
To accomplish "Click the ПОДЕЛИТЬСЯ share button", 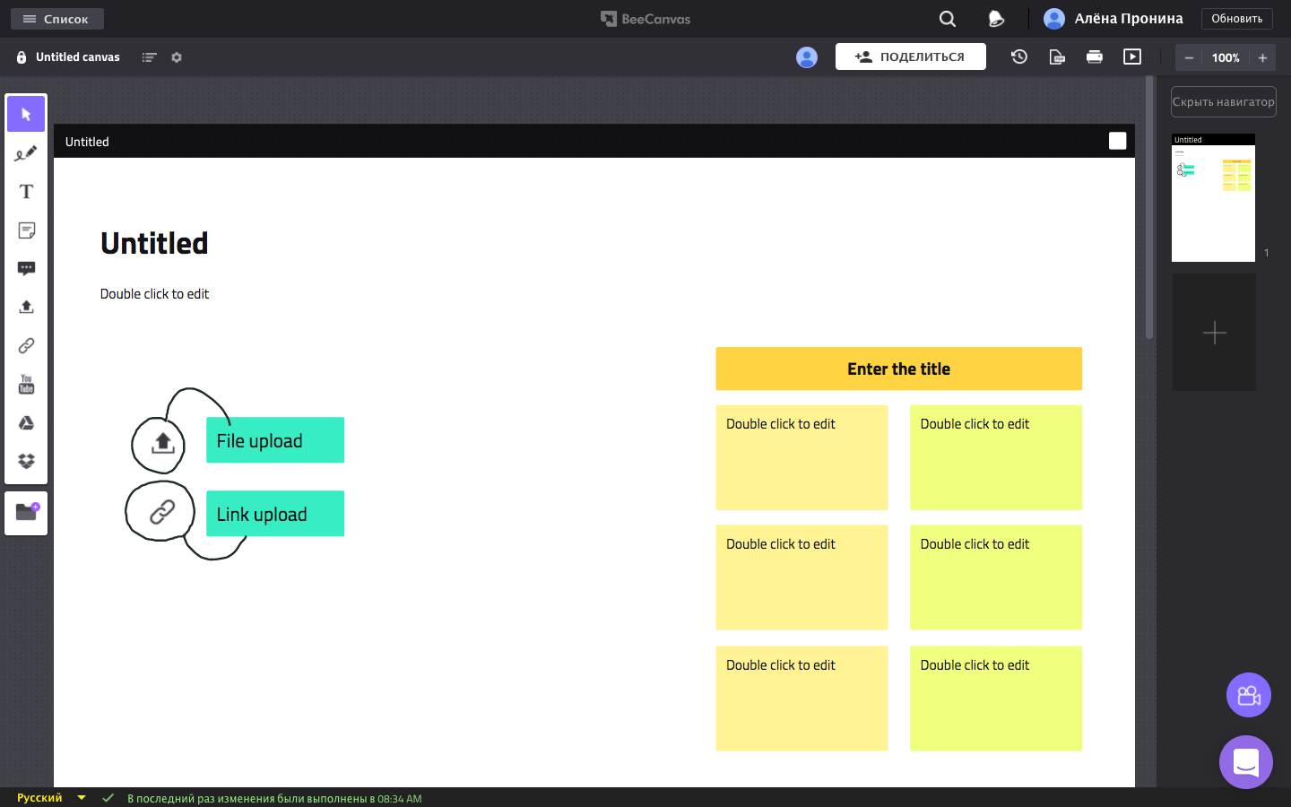I will tap(910, 56).
